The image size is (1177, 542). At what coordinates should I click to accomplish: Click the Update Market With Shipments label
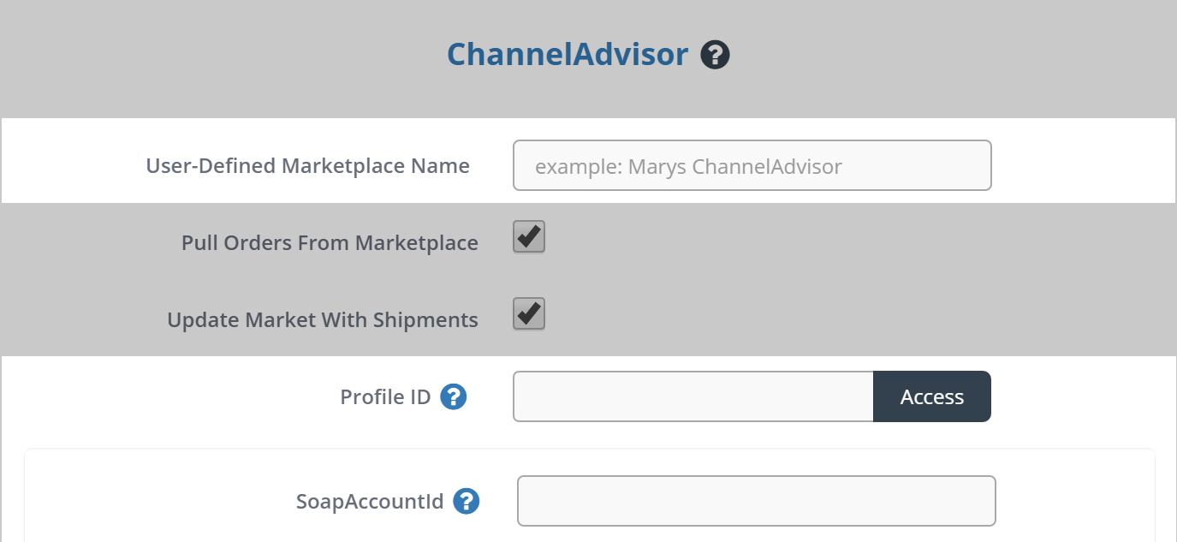click(323, 320)
